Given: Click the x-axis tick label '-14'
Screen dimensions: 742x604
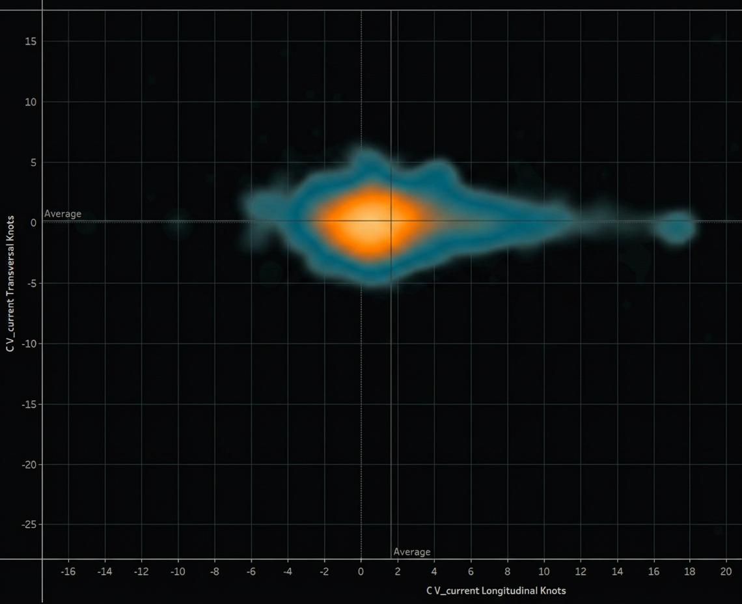Looking at the screenshot, I should coord(105,571).
